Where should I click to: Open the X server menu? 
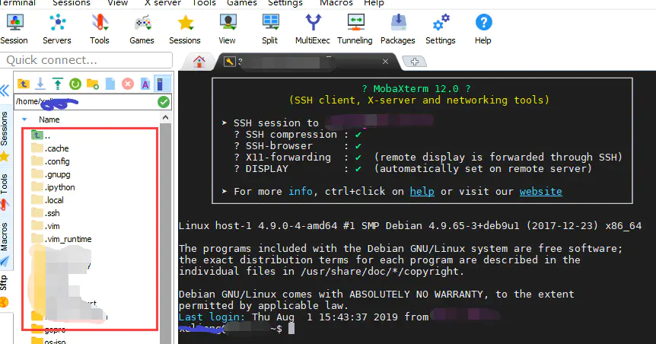(x=163, y=3)
